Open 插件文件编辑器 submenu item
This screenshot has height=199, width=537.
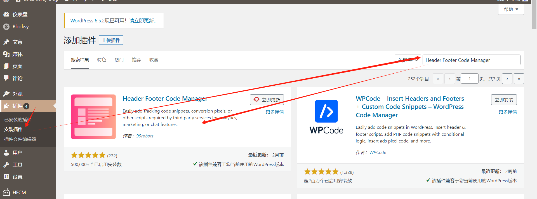pos(20,139)
